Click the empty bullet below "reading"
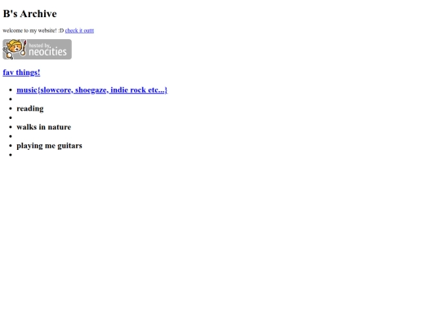Screen dimensions: 441x330 tap(11, 118)
